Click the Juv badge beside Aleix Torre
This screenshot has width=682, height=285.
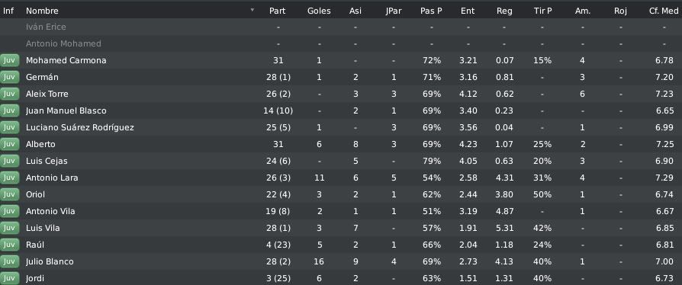10,94
